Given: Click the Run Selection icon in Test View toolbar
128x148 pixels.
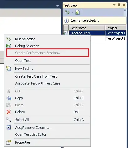Looking at the screenshot, I should 67,13.
